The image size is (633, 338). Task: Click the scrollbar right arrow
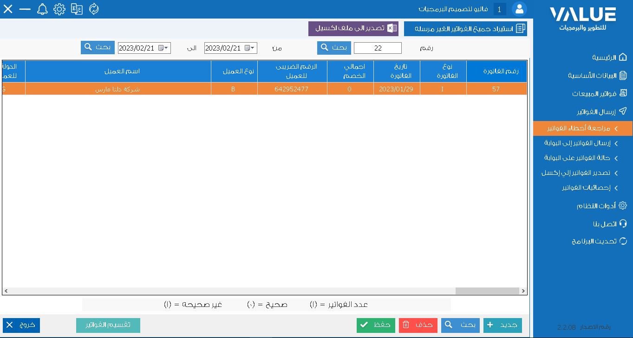click(523, 291)
